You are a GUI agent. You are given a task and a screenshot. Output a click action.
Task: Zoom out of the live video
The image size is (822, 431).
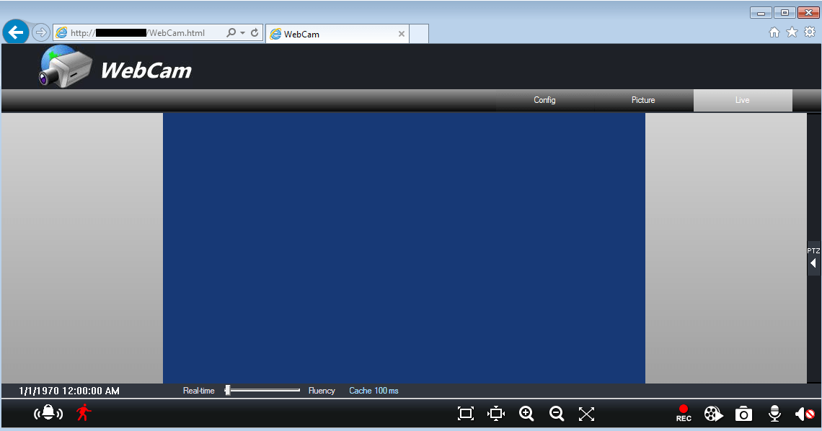[556, 414]
